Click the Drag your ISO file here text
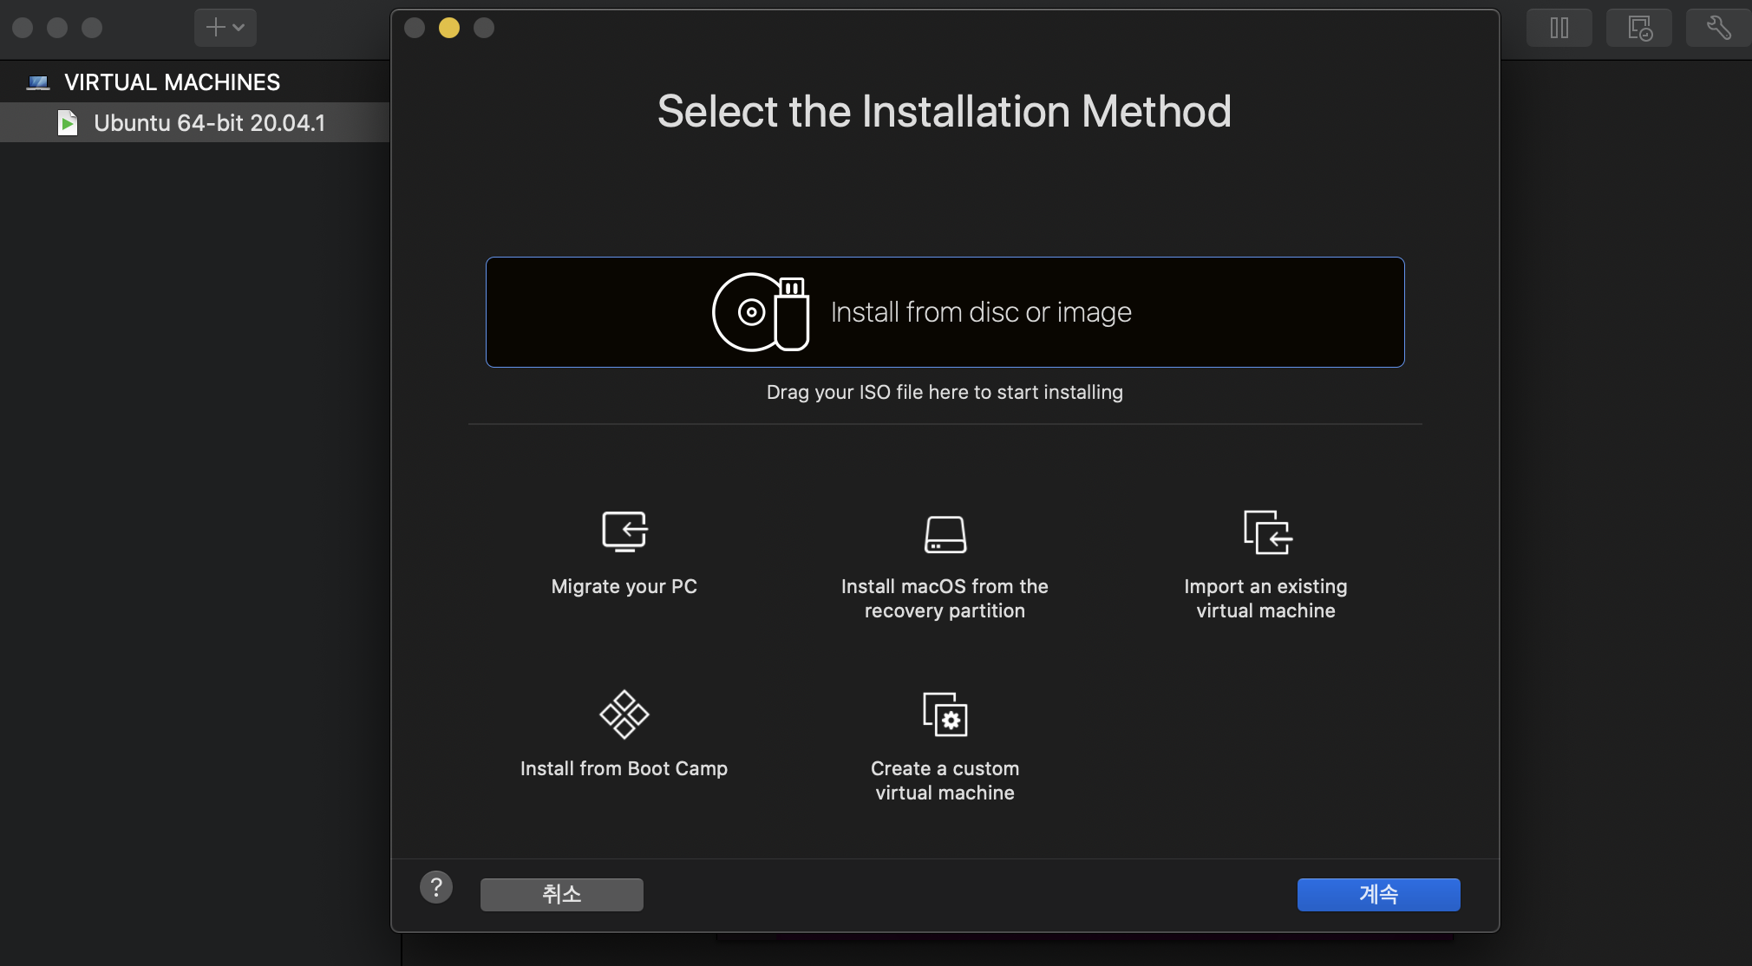The width and height of the screenshot is (1752, 966). click(945, 392)
